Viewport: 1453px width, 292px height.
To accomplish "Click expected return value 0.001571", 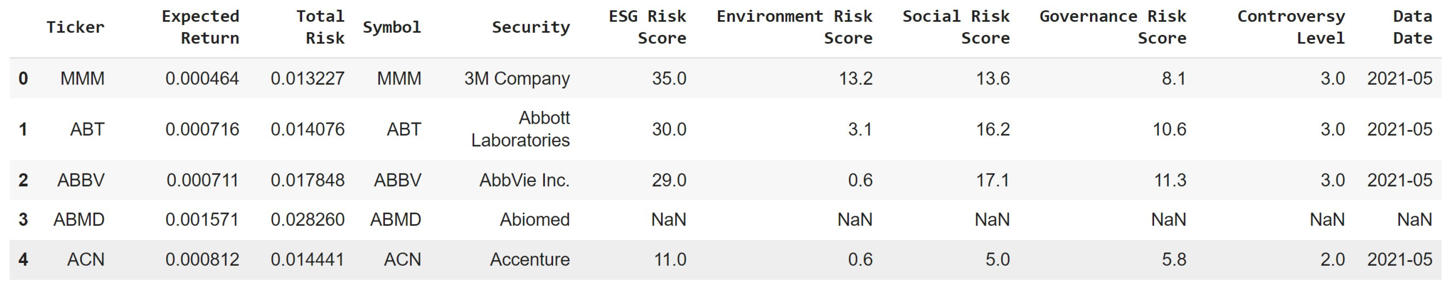I will (202, 220).
